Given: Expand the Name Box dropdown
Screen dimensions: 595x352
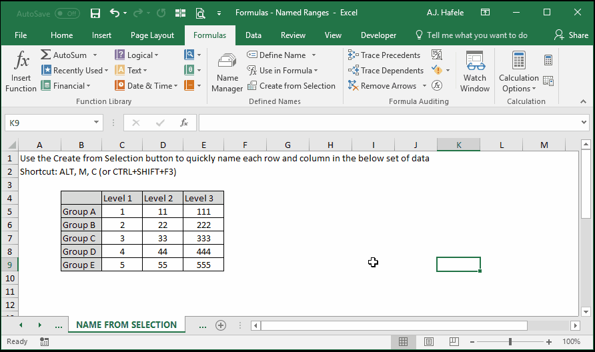Looking at the screenshot, I should click(x=96, y=123).
